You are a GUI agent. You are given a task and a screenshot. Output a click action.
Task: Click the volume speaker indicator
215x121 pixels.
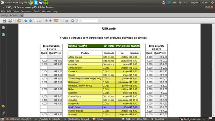point(185,2)
